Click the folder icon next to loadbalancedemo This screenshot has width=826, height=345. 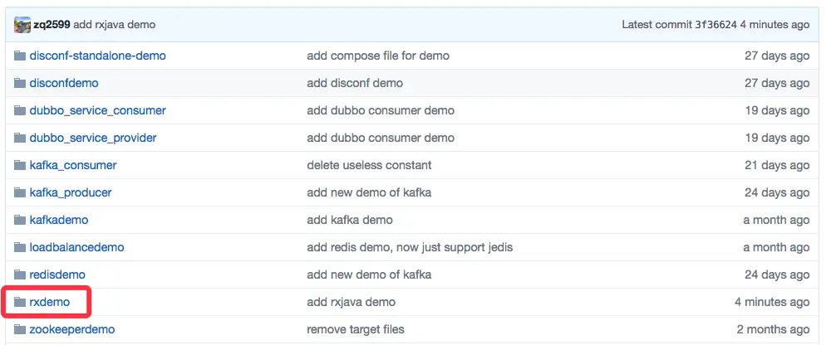pos(21,248)
